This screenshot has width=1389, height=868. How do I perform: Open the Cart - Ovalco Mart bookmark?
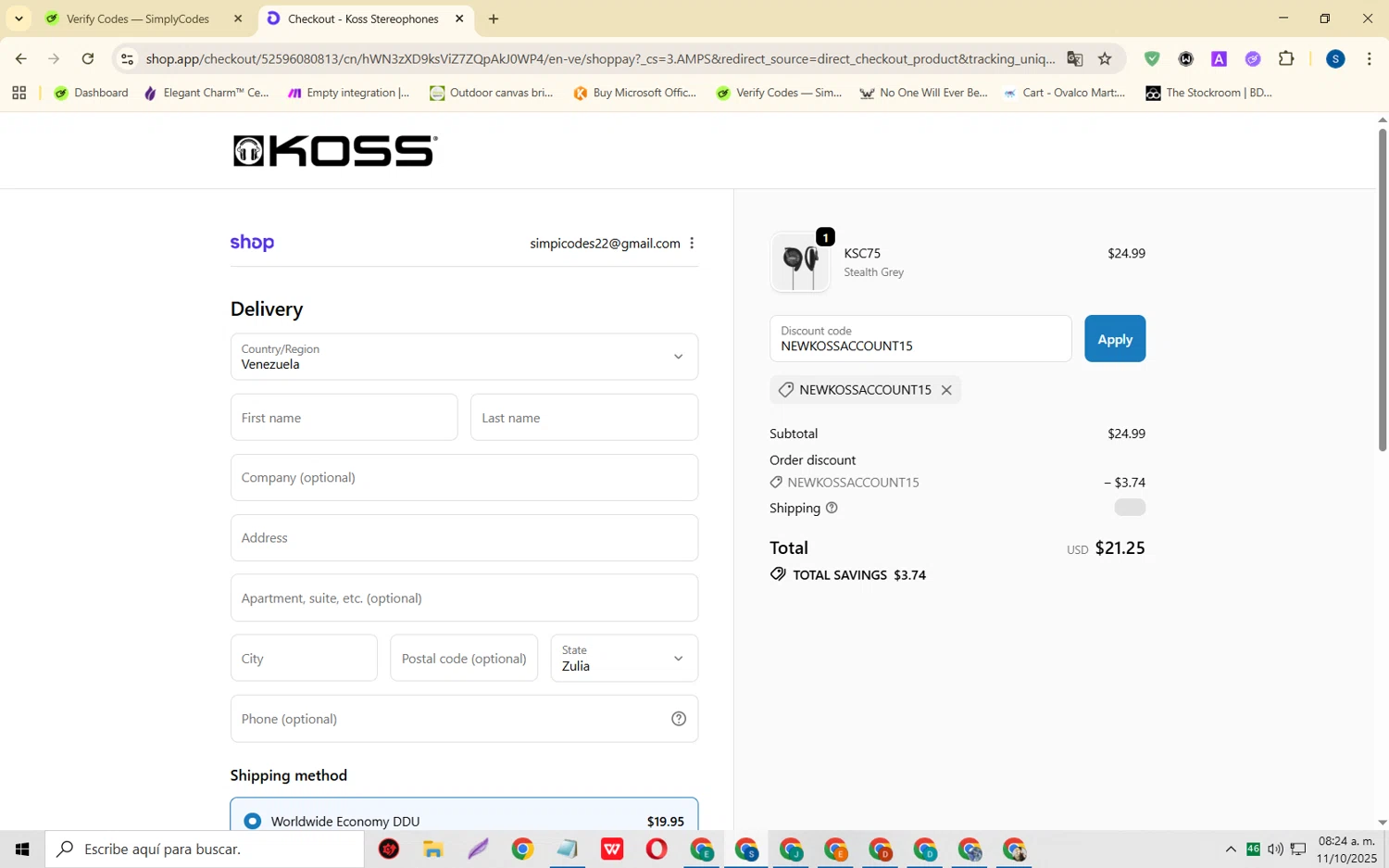[1064, 93]
